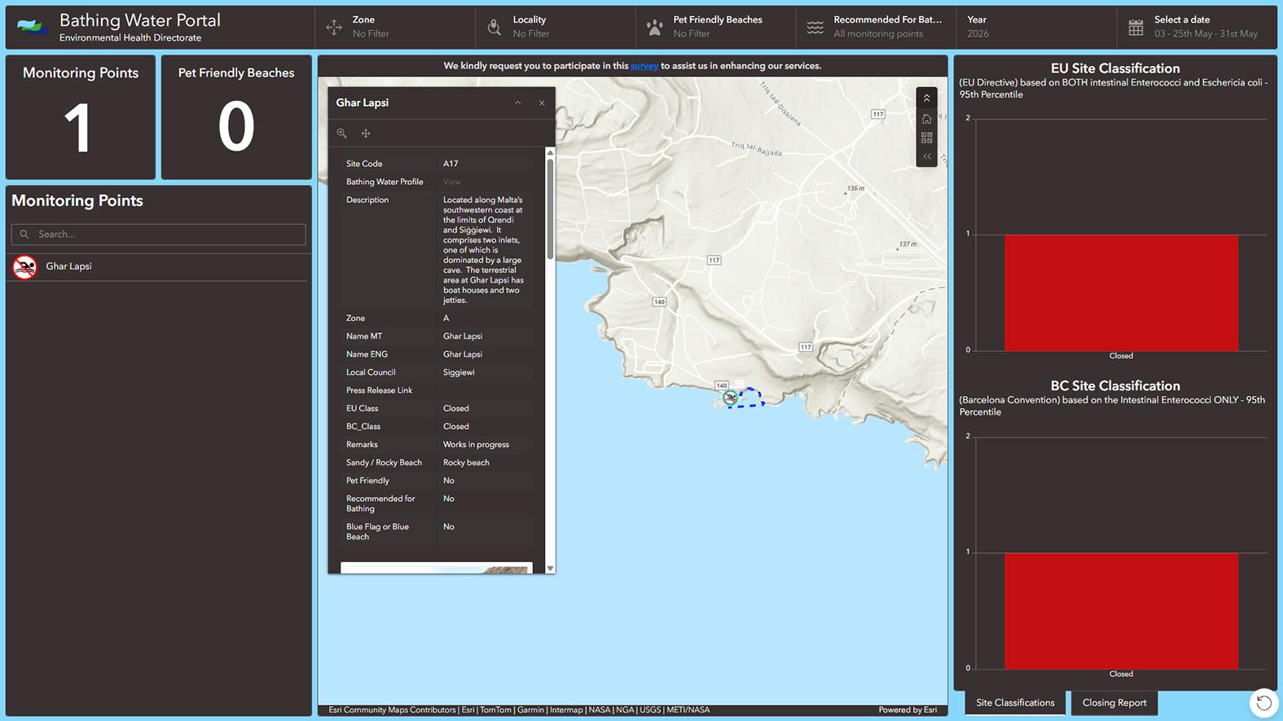Image resolution: width=1283 pixels, height=721 pixels.
Task: Open the Locality filter dropdown
Action: pyautogui.click(x=556, y=27)
